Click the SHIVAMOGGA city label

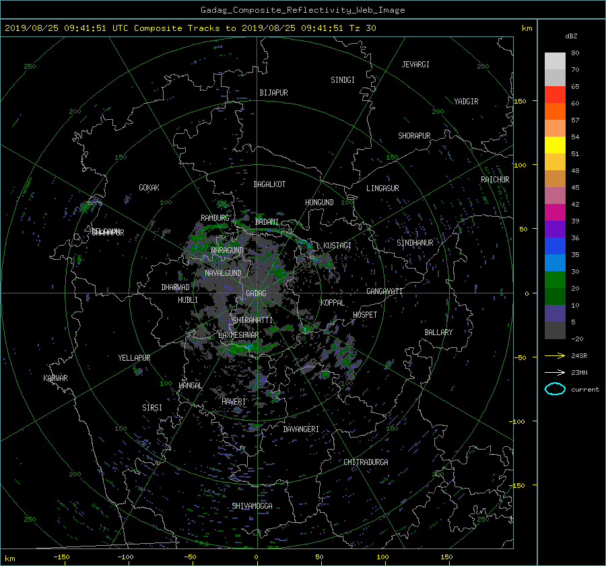pos(252,505)
